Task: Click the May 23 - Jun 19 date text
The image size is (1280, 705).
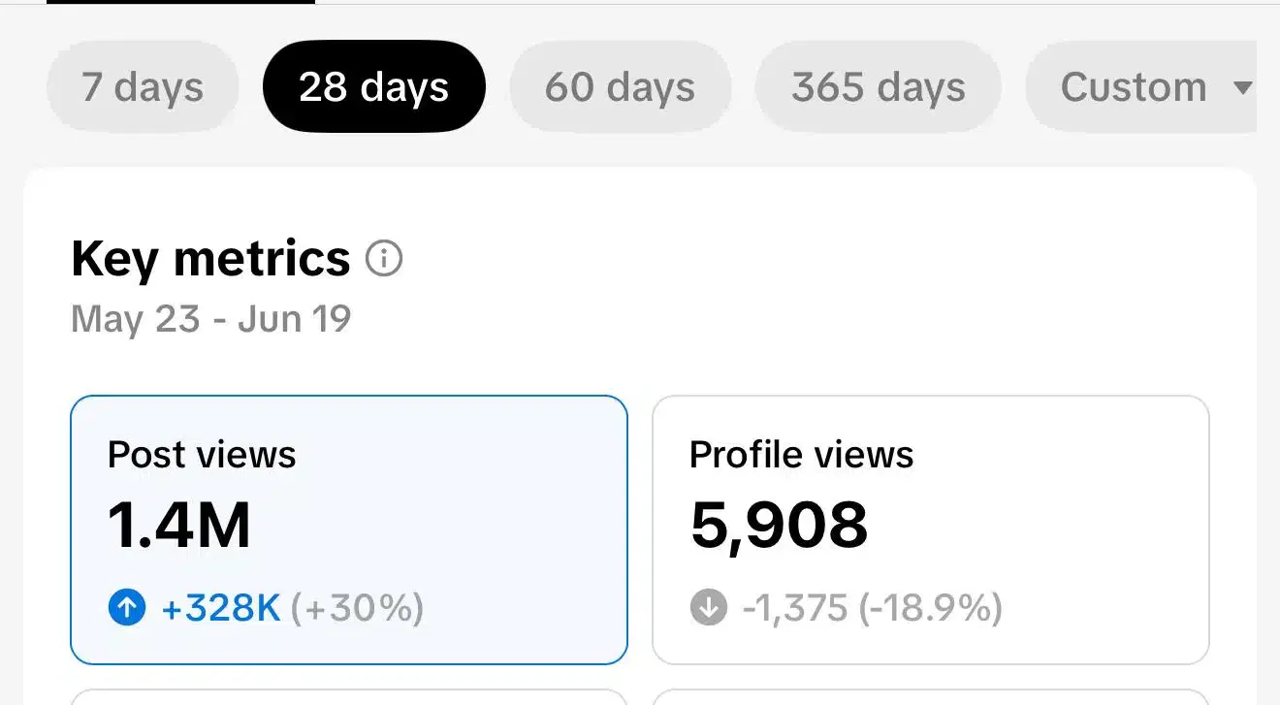Action: (210, 319)
